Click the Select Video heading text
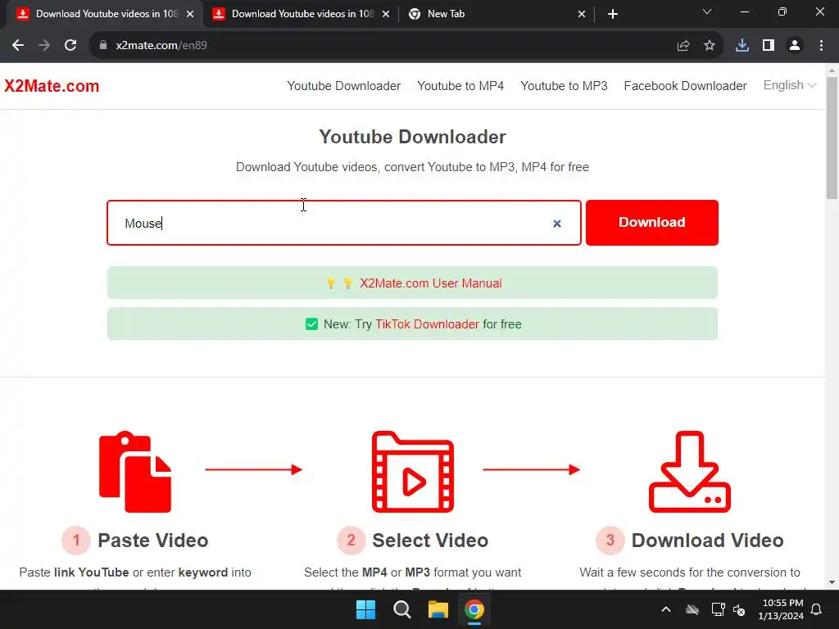This screenshot has width=839, height=629. 430,541
